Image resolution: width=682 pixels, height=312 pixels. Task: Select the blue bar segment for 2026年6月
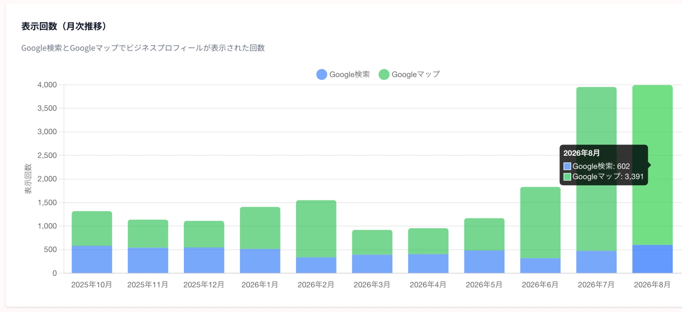pyautogui.click(x=540, y=266)
